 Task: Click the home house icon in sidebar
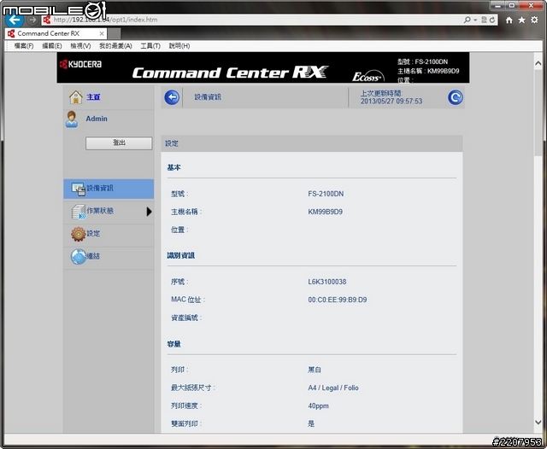click(x=76, y=97)
